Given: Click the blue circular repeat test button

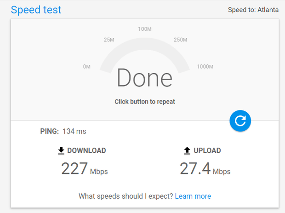Looking at the screenshot, I should click(x=240, y=121).
